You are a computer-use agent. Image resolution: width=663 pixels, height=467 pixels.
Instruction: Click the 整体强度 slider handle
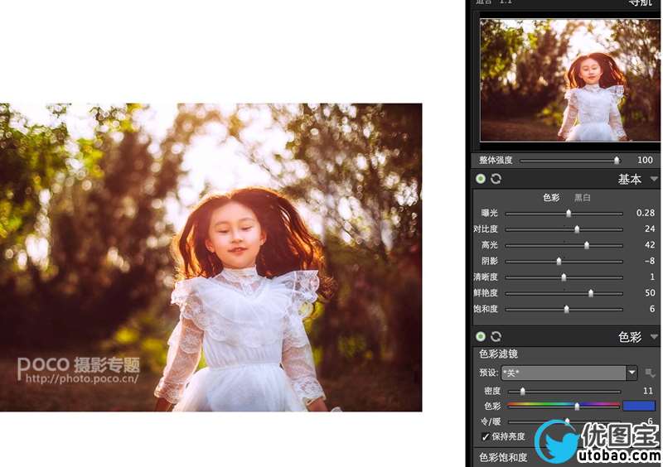click(616, 160)
